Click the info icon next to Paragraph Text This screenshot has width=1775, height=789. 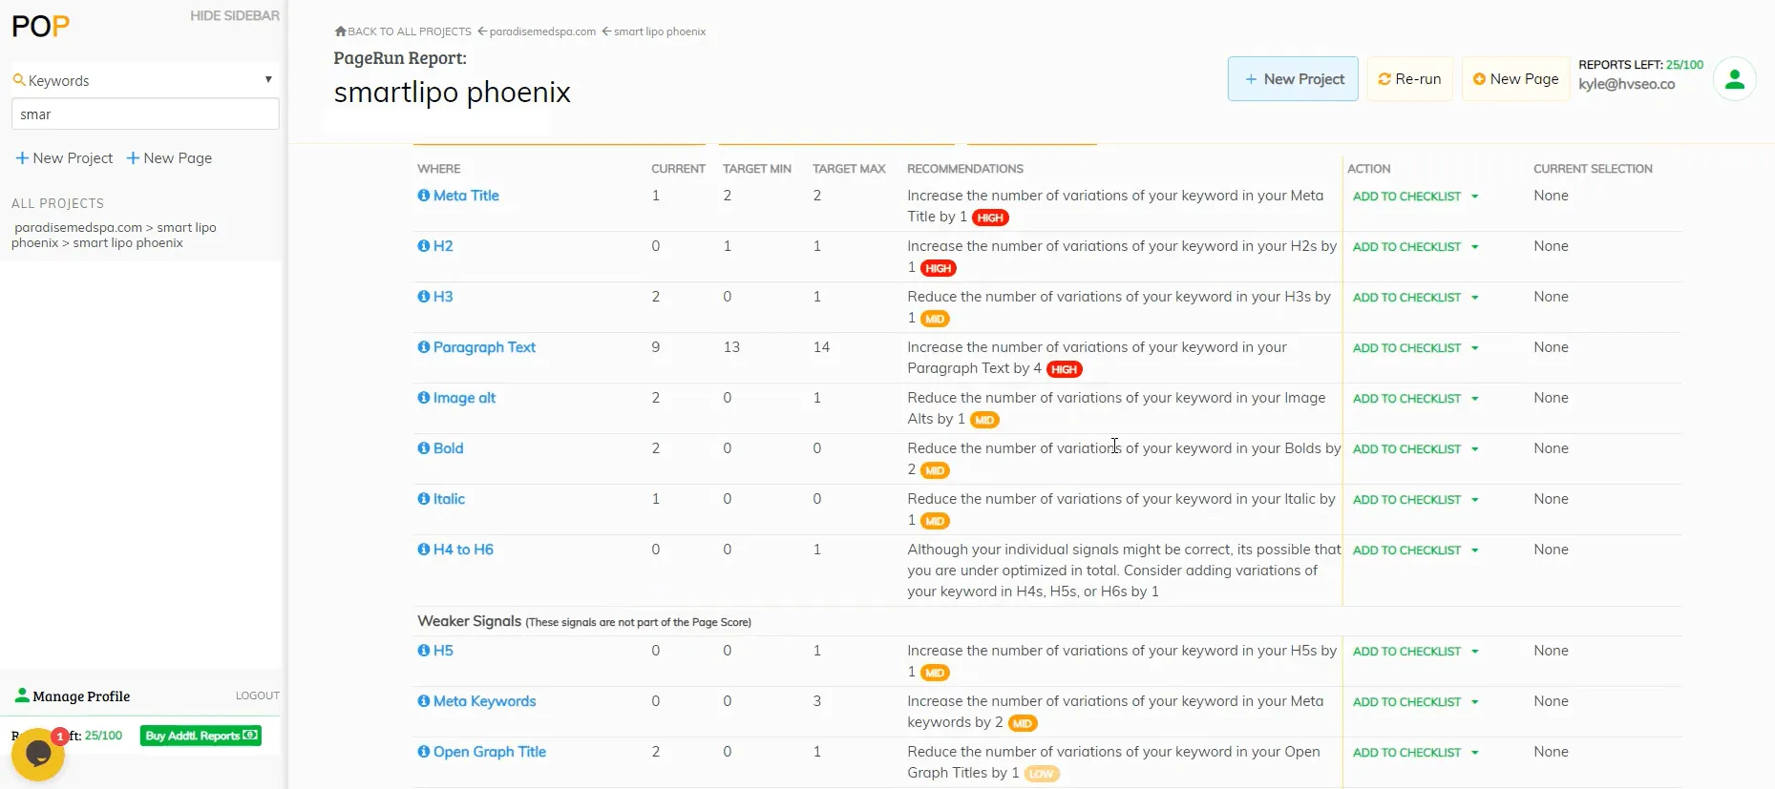pyautogui.click(x=424, y=347)
